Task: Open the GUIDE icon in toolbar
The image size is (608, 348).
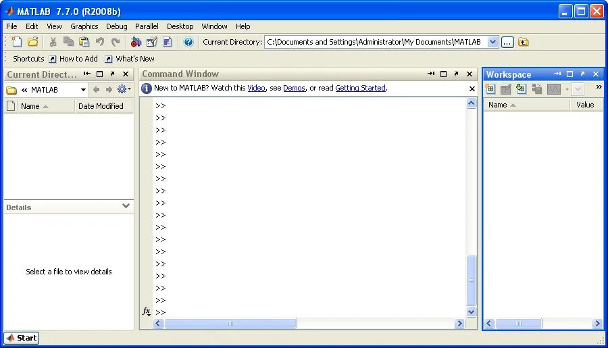Action: [x=151, y=42]
